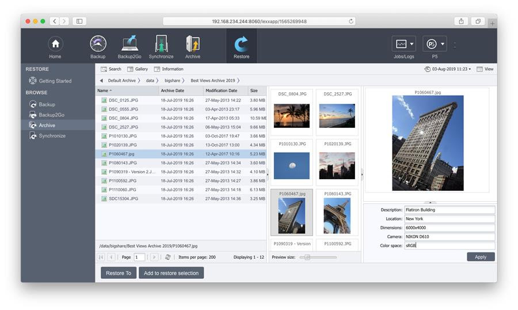Select P1110060.JPG in file list
The width and height of the screenshot is (518, 310).
(181, 190)
